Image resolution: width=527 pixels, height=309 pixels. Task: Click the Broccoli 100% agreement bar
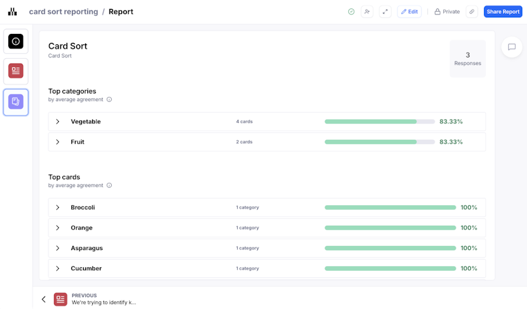390,208
